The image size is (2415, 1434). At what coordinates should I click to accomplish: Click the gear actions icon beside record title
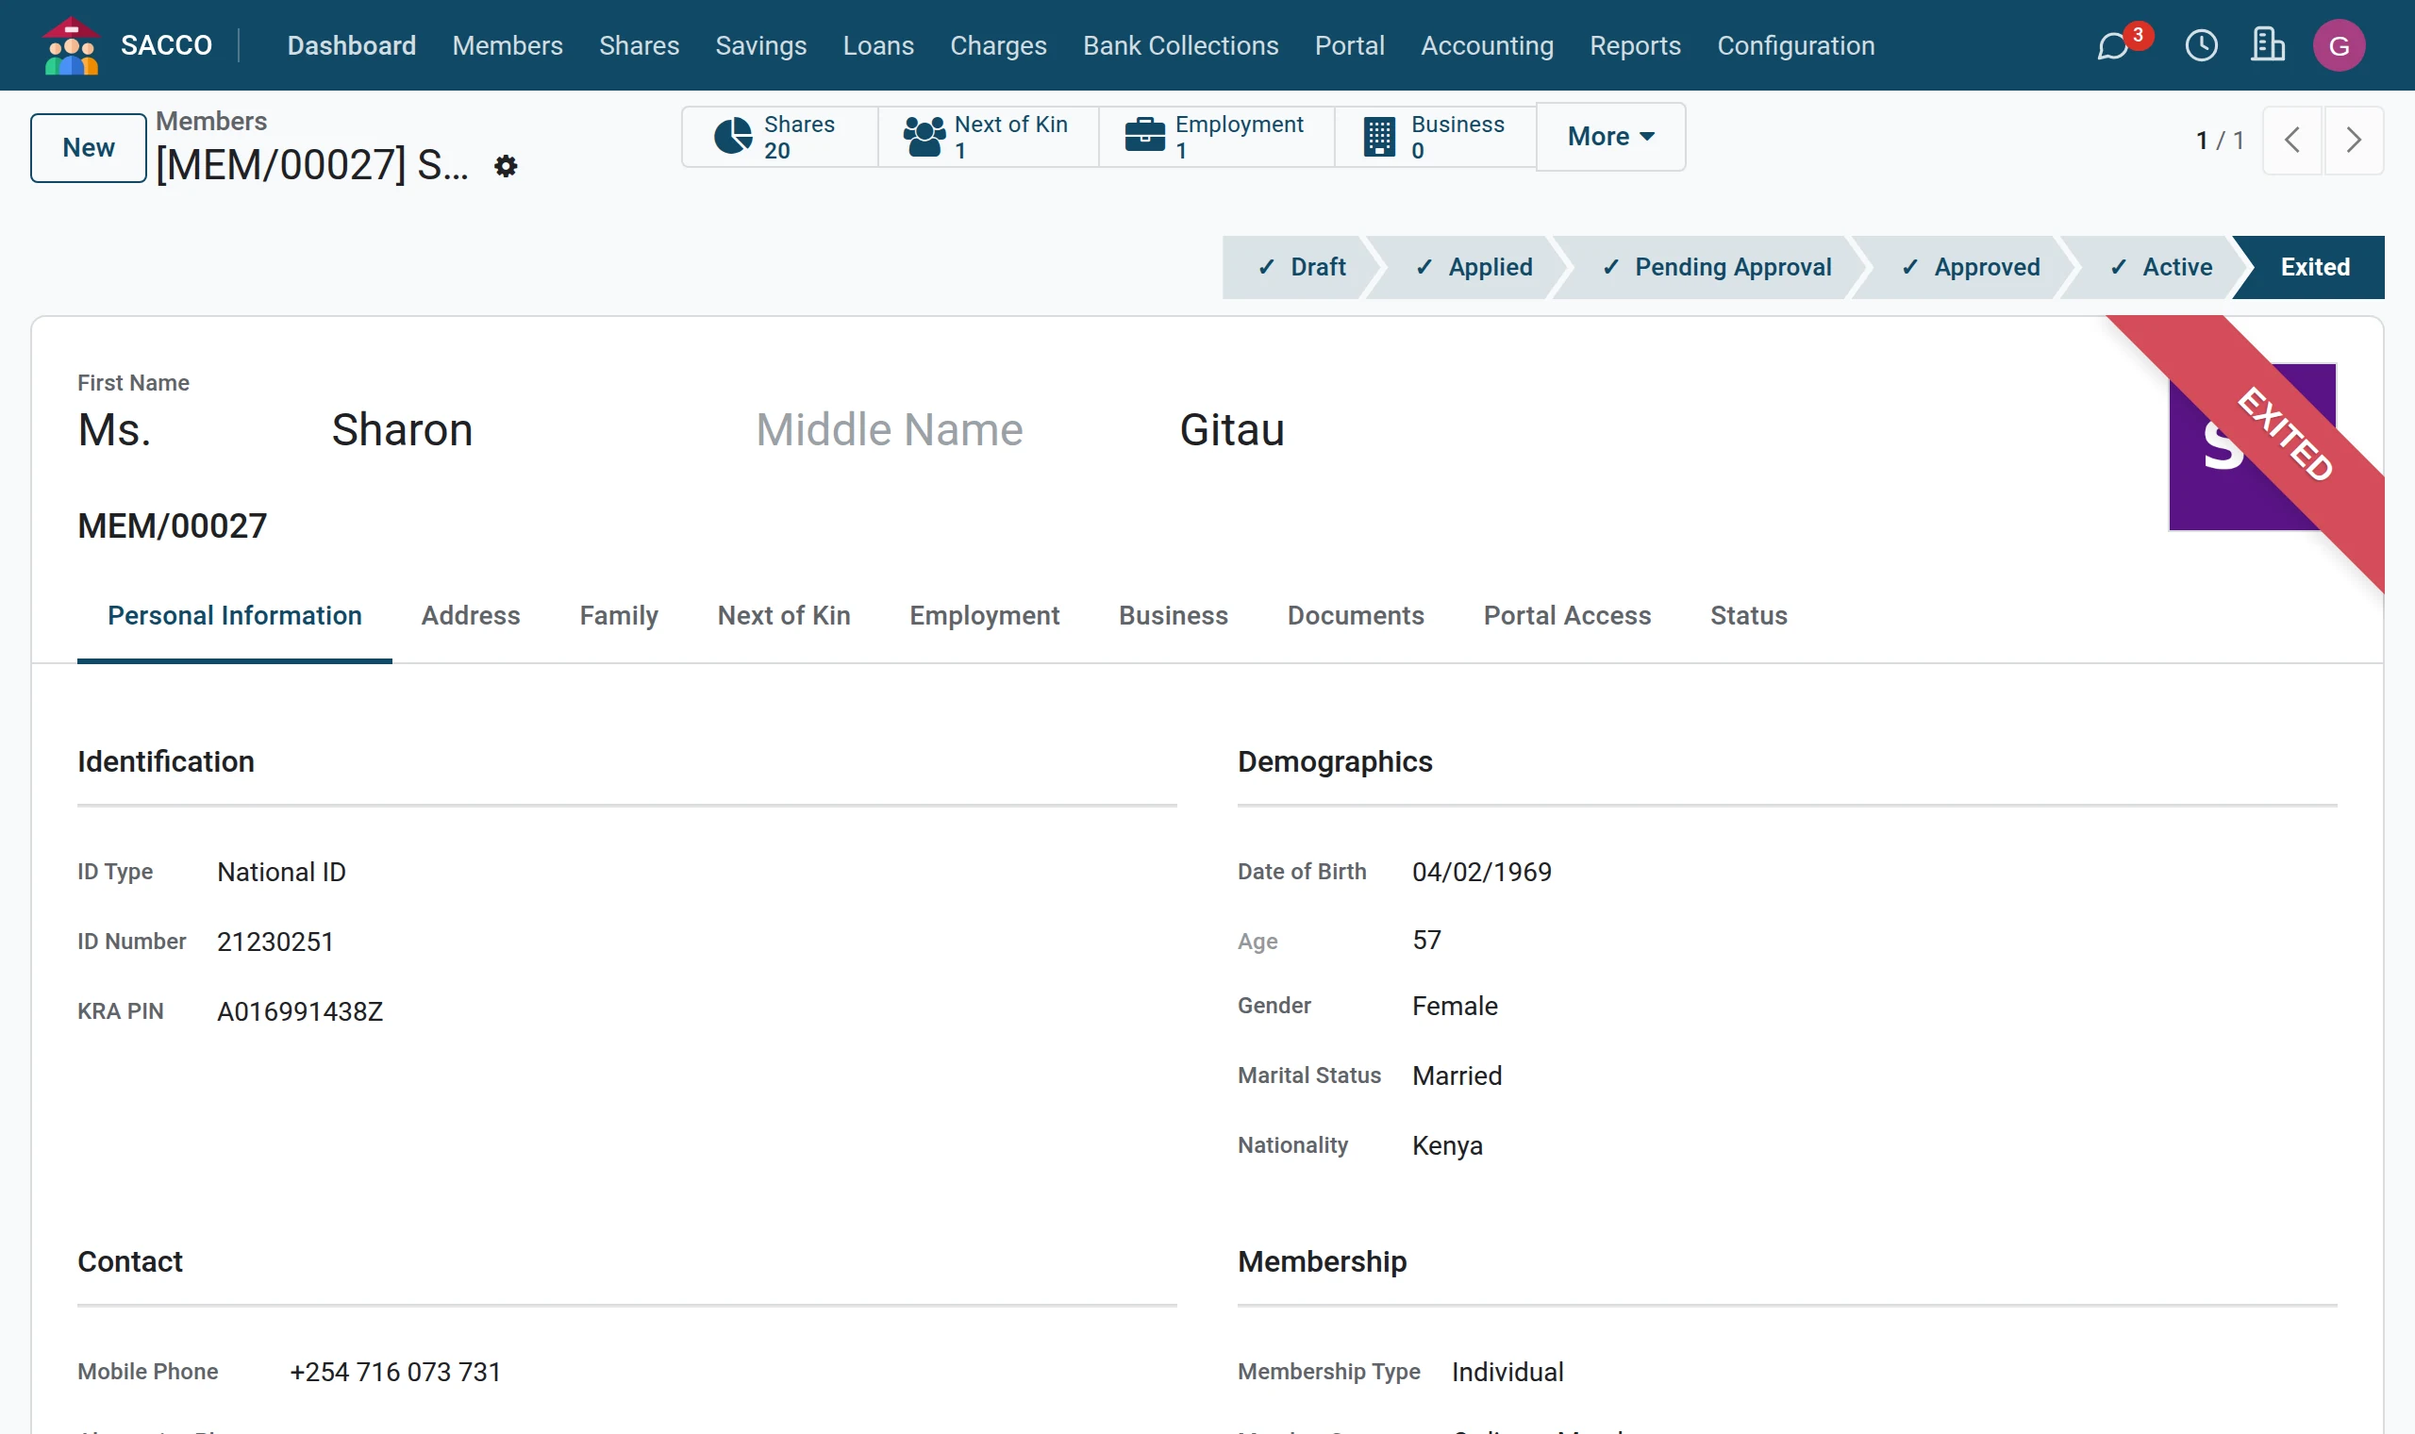[x=506, y=166]
